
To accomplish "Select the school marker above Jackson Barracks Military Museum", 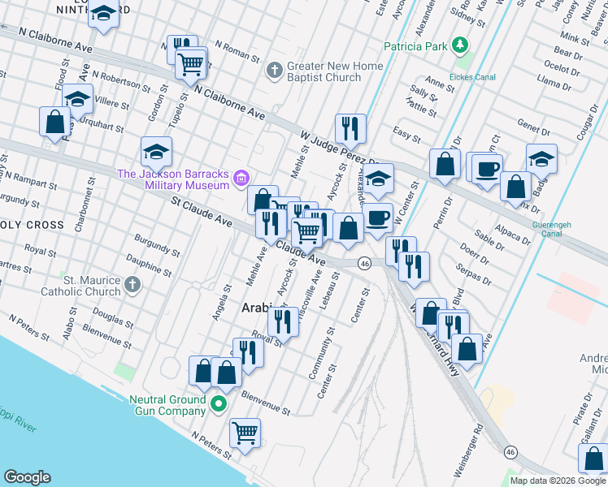I will [x=156, y=152].
